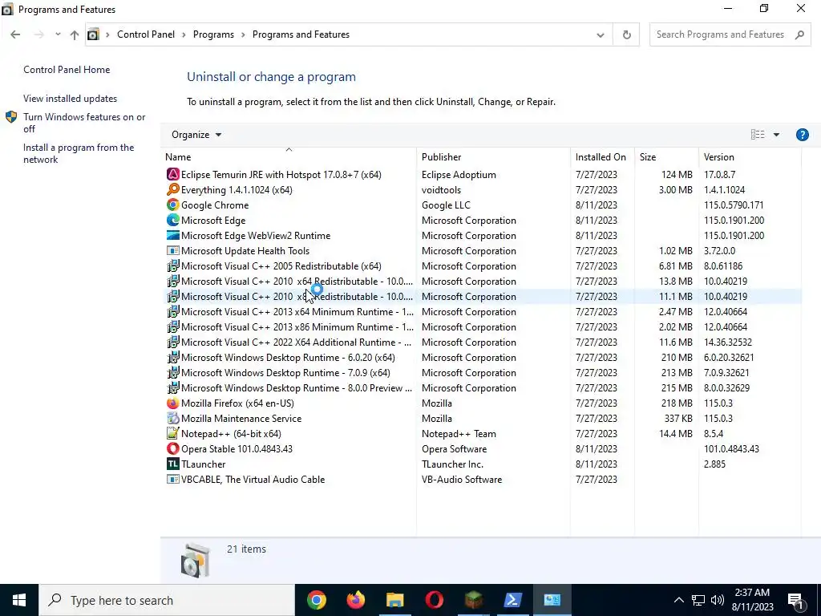Expand the chevron after Programs breadcrumb
Screen dimensions: 821x616
click(244, 34)
